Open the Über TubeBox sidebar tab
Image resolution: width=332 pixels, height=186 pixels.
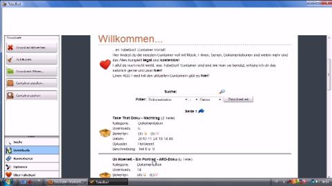(x=32, y=175)
